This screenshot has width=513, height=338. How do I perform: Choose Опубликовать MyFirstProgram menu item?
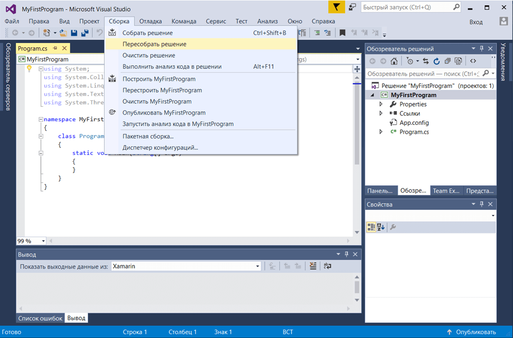tap(201, 112)
